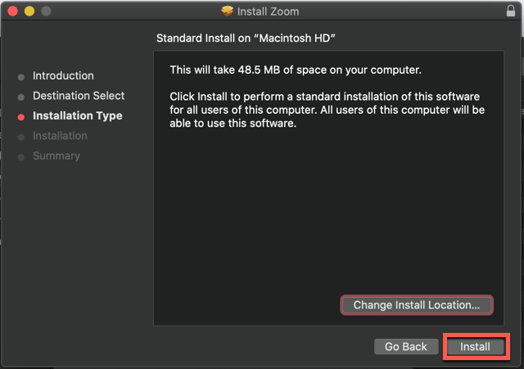Open Change Install Location options

pyautogui.click(x=417, y=305)
